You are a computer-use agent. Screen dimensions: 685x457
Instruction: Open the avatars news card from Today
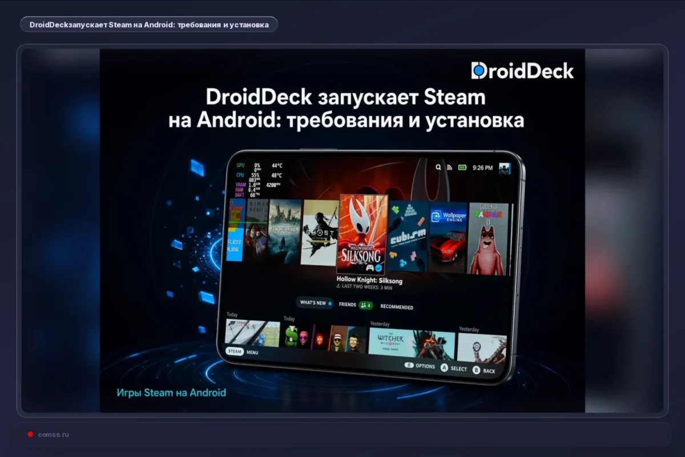click(325, 338)
